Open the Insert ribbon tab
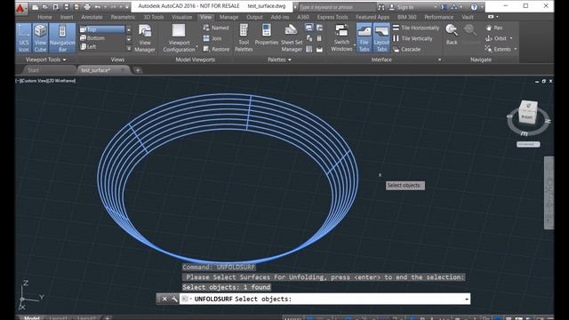 point(67,17)
